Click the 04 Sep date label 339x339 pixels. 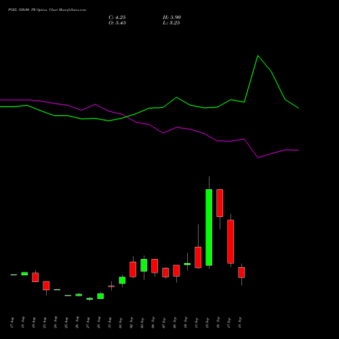tap(153, 323)
